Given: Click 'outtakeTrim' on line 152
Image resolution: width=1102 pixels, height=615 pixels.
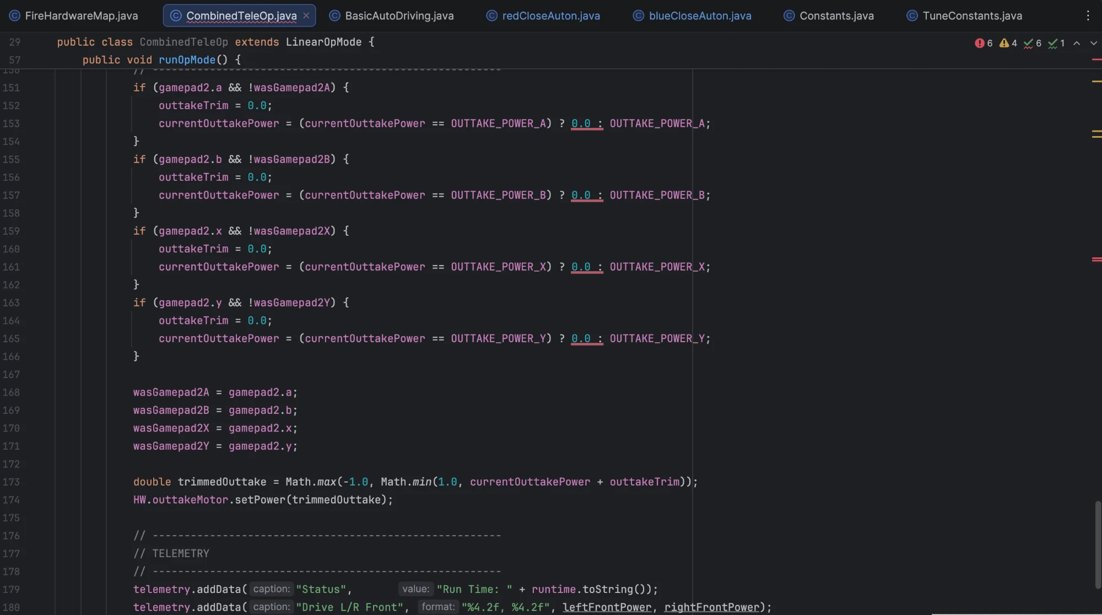Looking at the screenshot, I should (193, 105).
